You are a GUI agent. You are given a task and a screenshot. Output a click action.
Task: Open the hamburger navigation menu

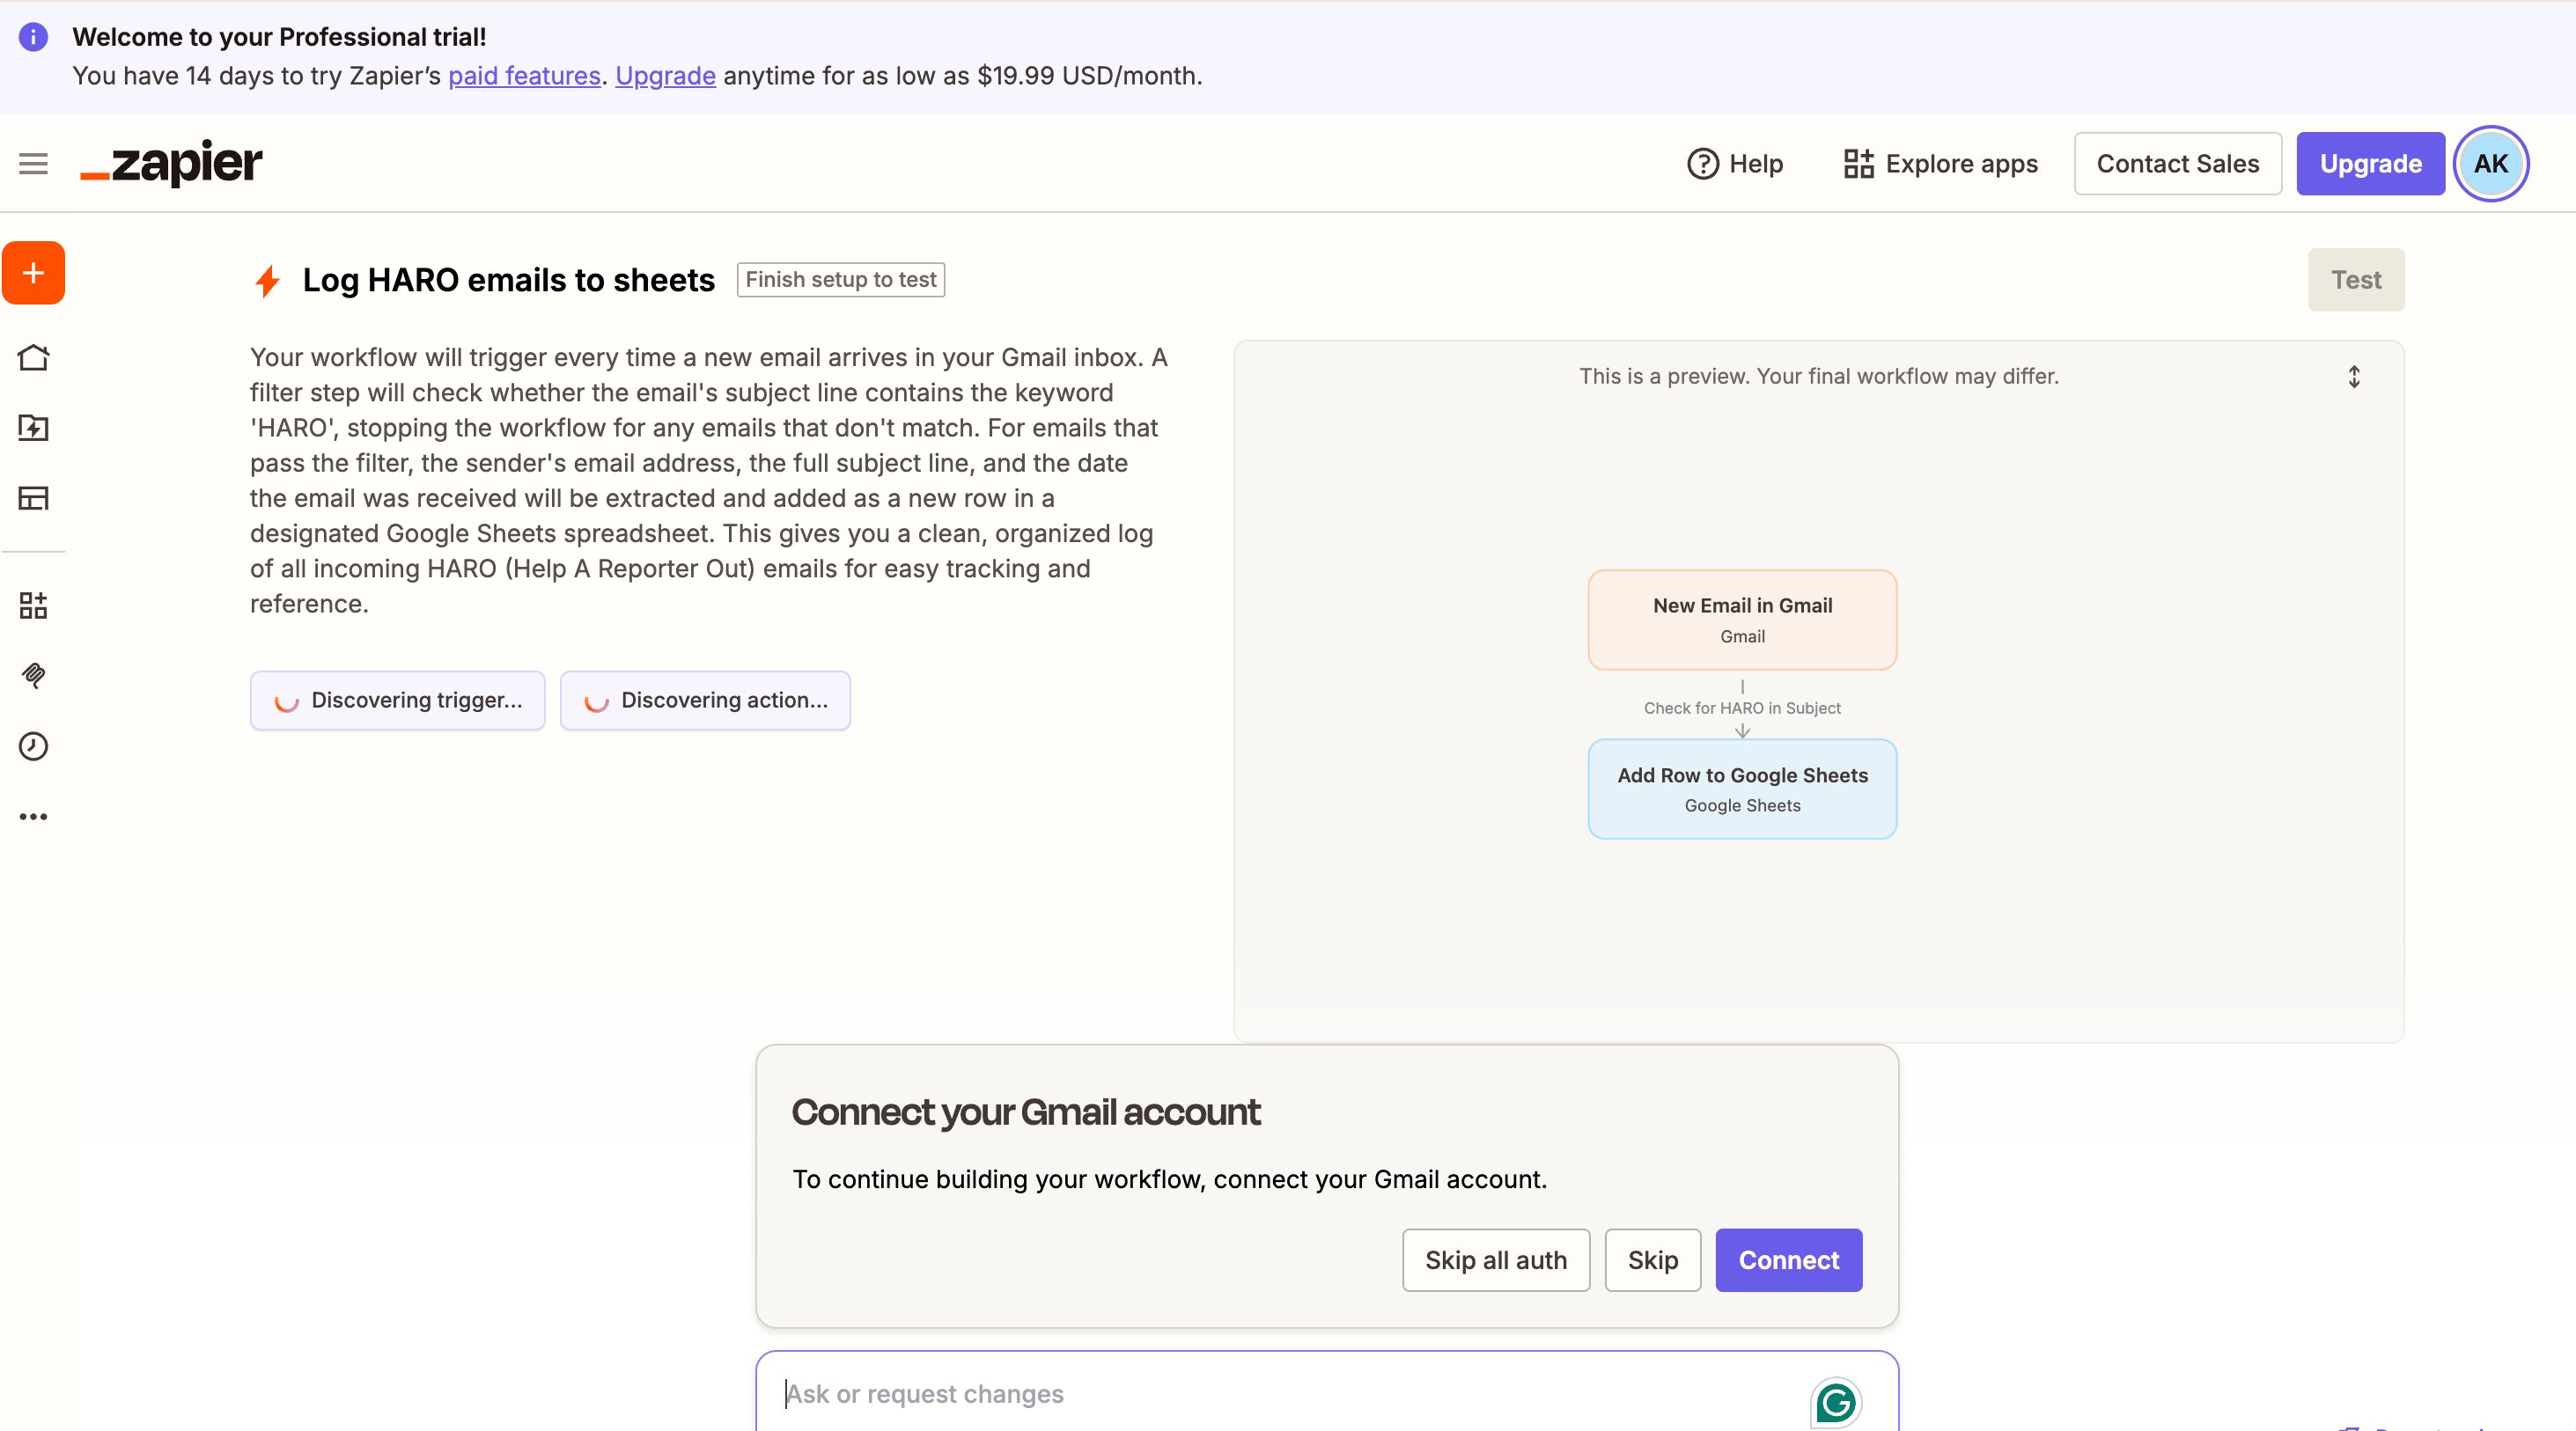click(x=33, y=164)
